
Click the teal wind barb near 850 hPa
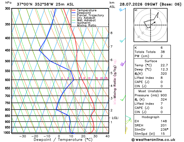click(128, 118)
